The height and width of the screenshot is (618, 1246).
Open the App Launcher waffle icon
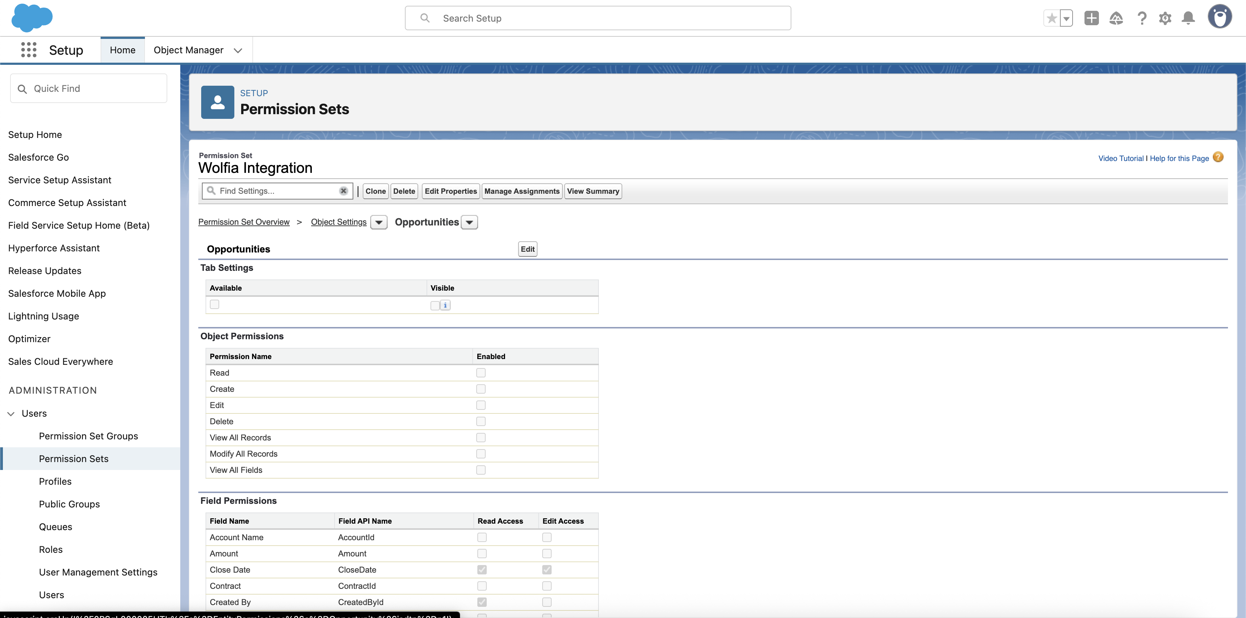pyautogui.click(x=29, y=50)
